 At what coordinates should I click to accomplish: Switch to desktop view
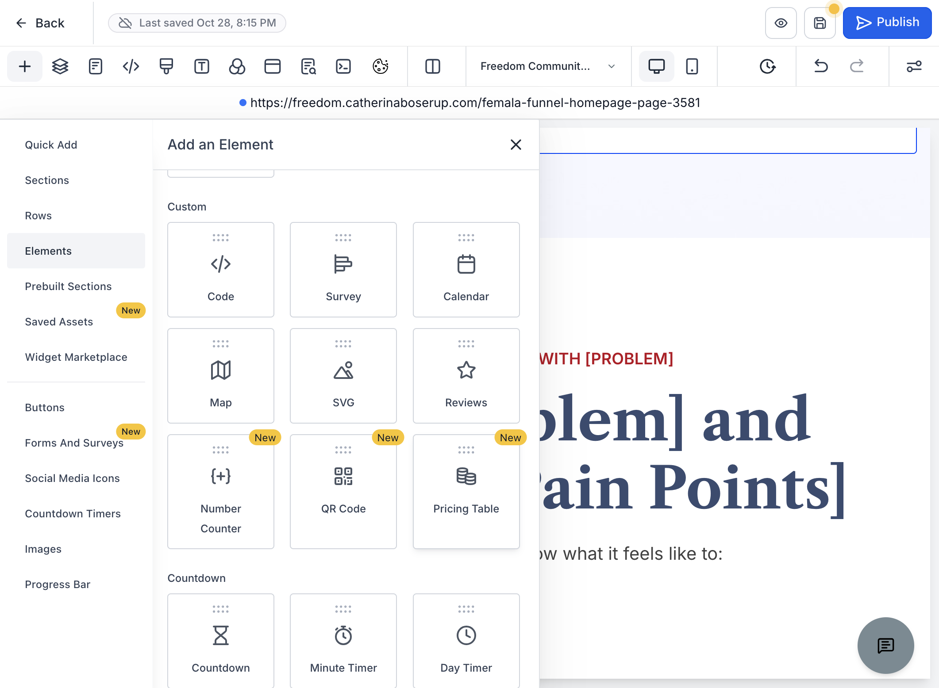(x=657, y=66)
